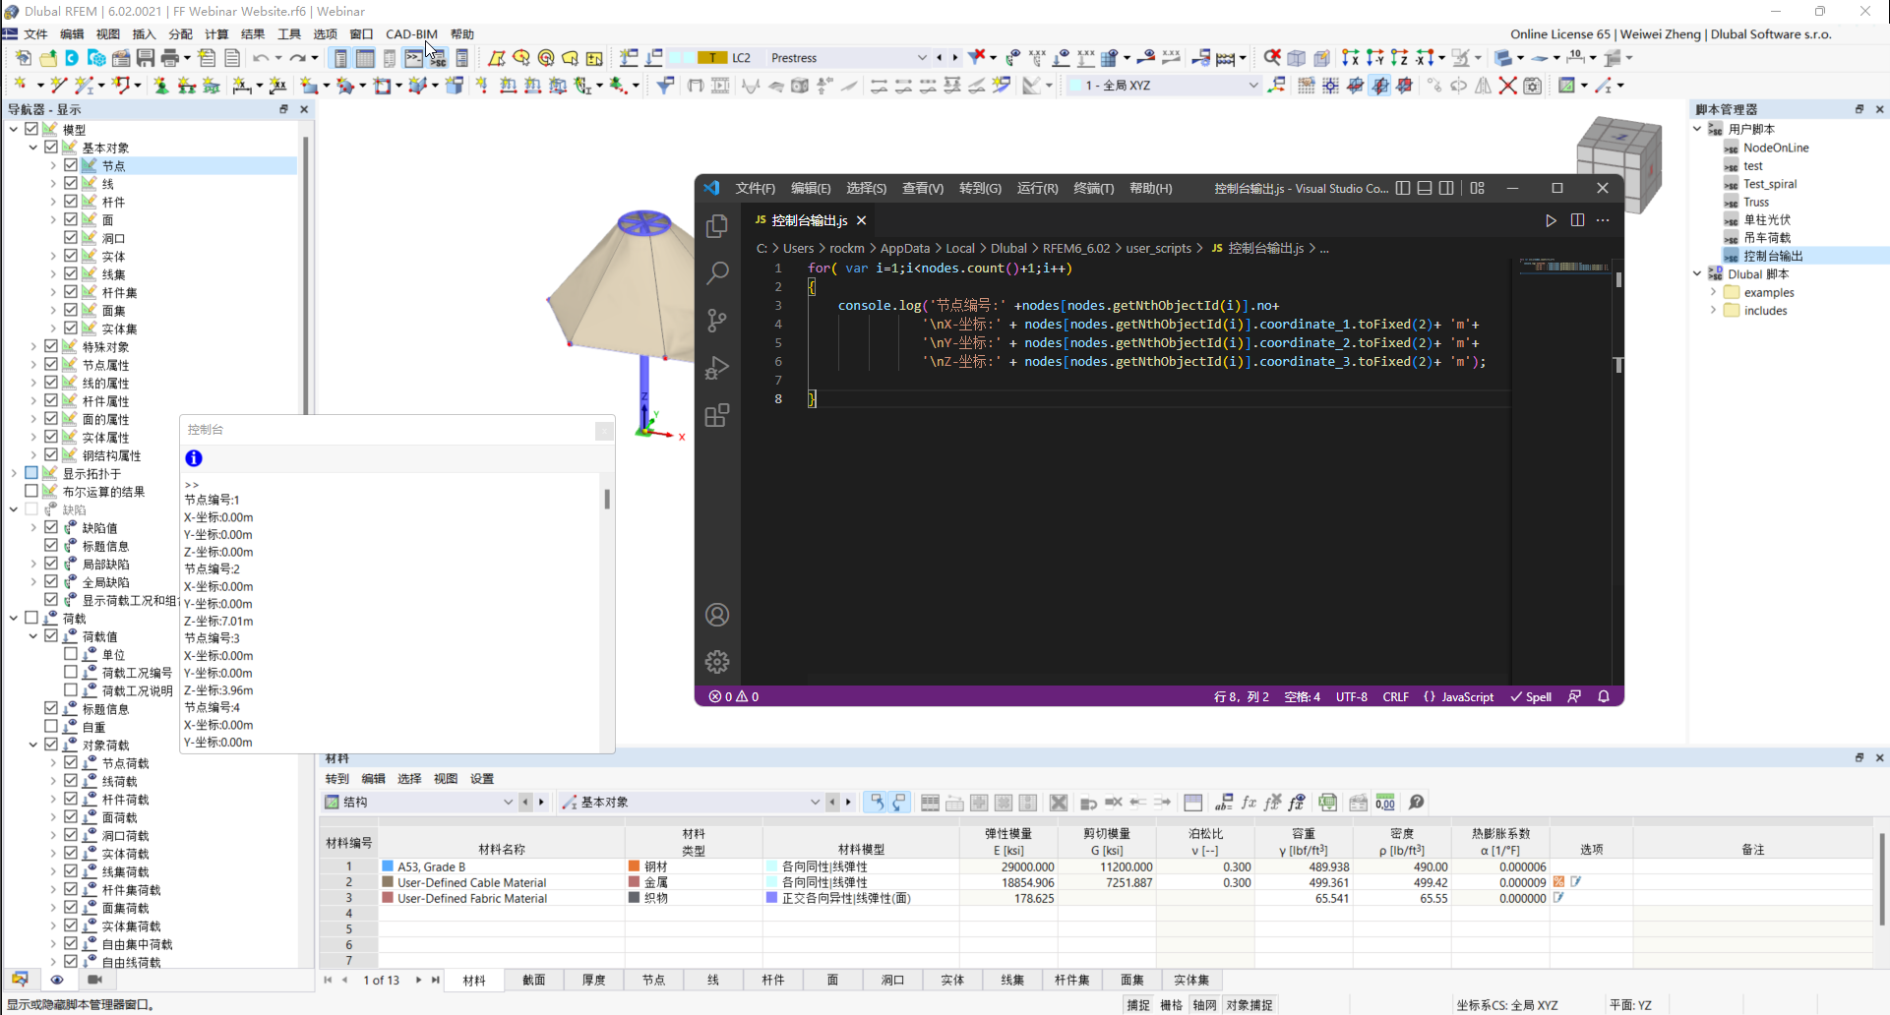Set view in Z direction
Image resolution: width=1890 pixels, height=1015 pixels.
[x=1399, y=58]
